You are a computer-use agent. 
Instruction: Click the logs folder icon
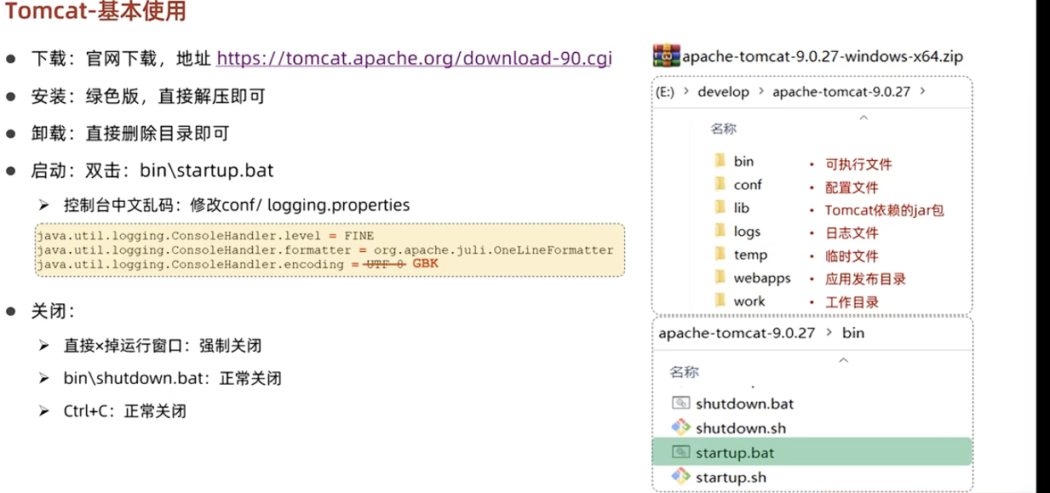[x=720, y=231]
